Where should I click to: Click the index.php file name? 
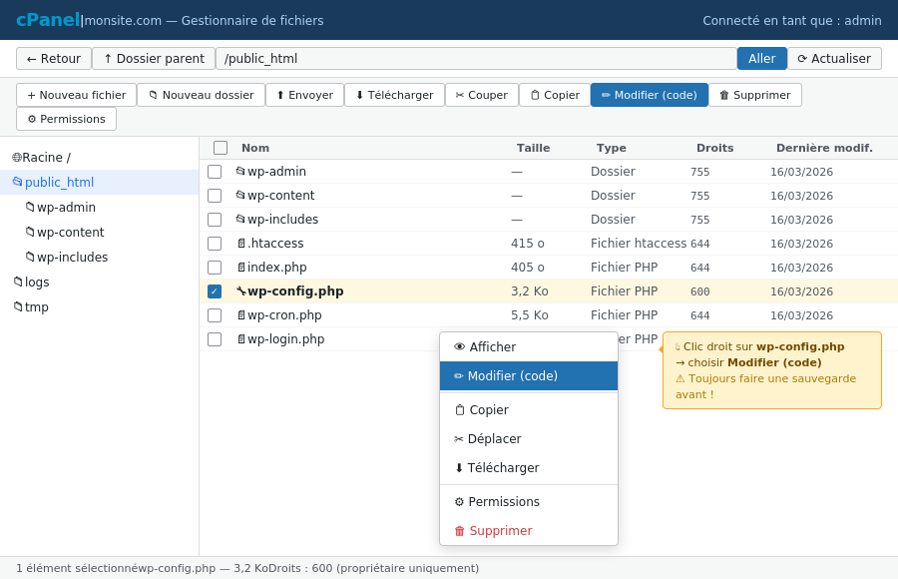click(x=277, y=268)
